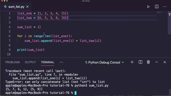The image size is (171, 96).
Task: Open the Python Debug Console terminal dropdown
Action: pyautogui.click(x=104, y=62)
